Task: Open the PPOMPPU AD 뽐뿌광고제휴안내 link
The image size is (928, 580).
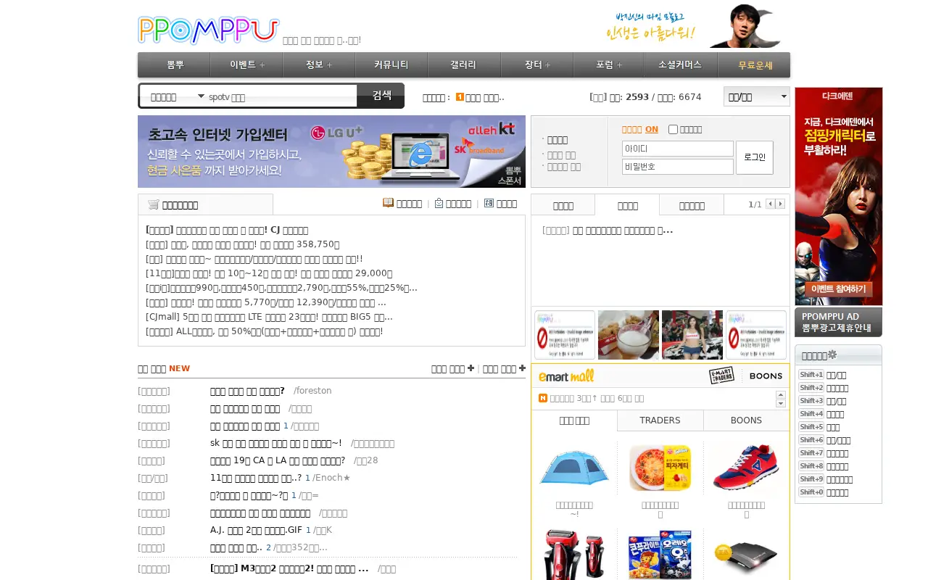Action: pyautogui.click(x=838, y=322)
